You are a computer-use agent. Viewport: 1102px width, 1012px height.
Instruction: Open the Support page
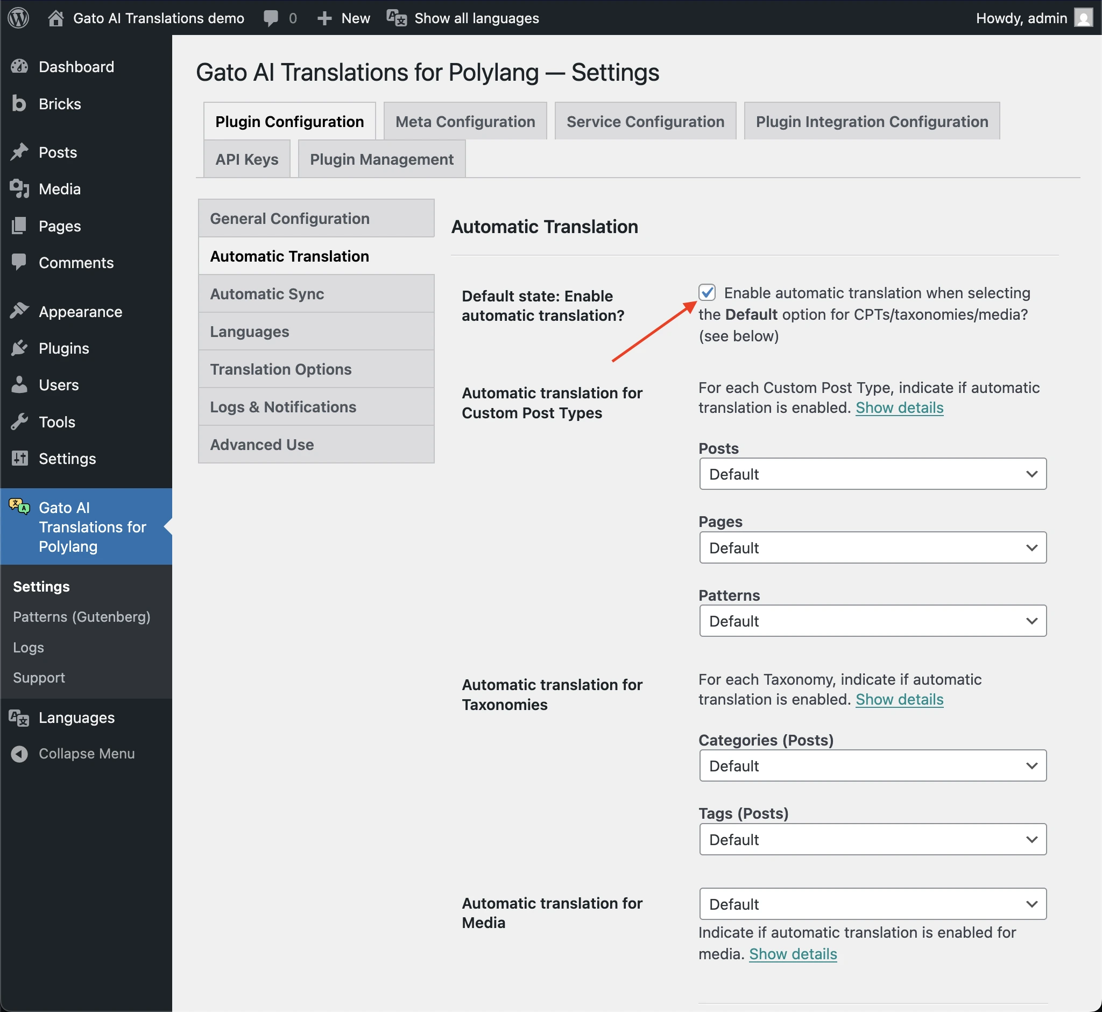tap(38, 677)
